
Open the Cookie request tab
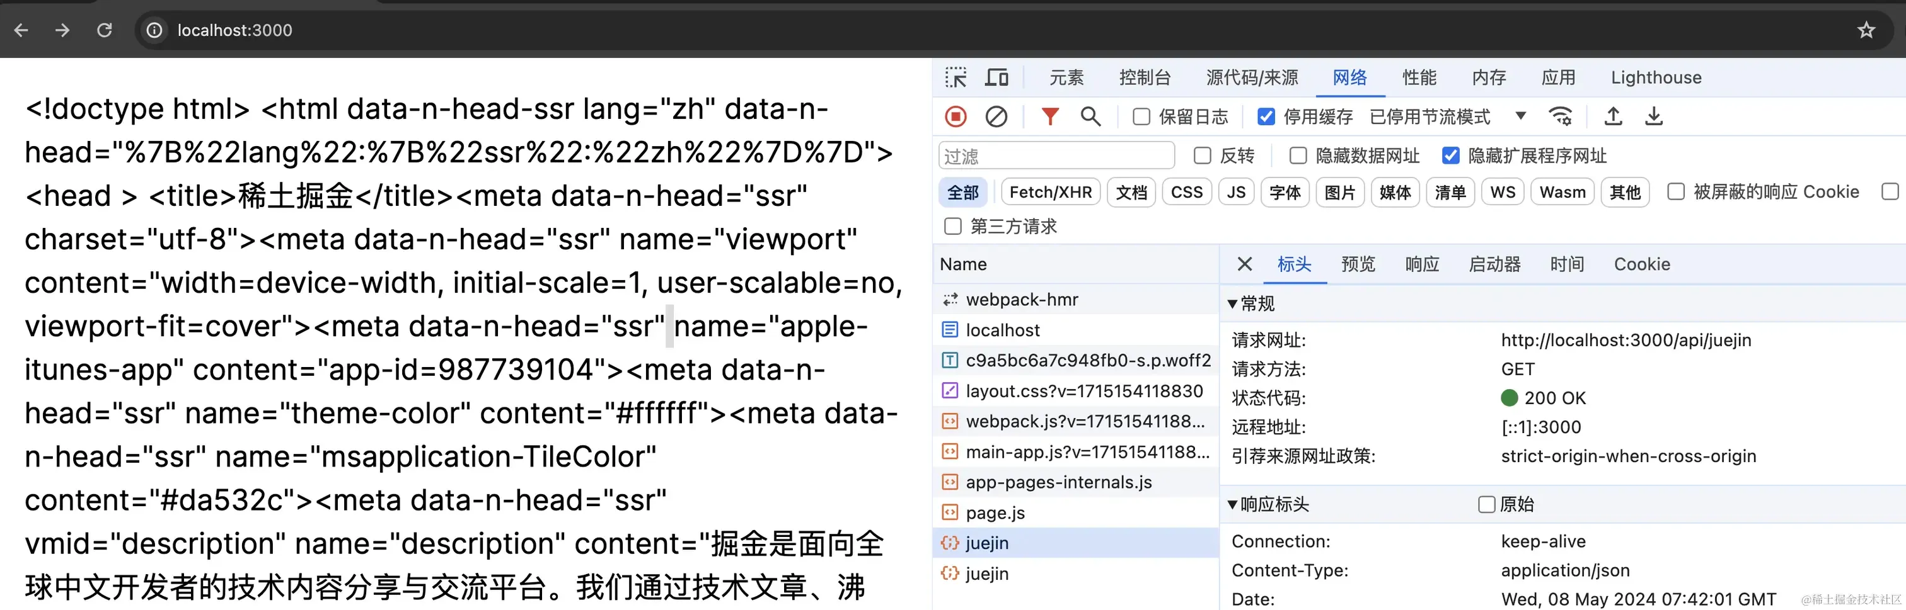point(1642,264)
